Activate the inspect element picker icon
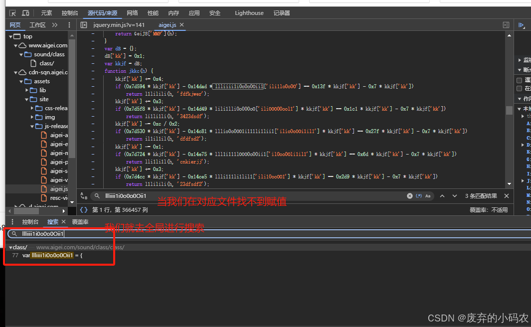531x327 pixels. click(x=12, y=13)
